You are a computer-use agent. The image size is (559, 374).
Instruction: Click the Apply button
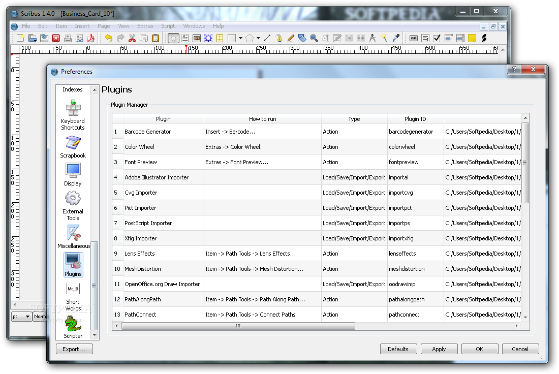click(x=439, y=349)
